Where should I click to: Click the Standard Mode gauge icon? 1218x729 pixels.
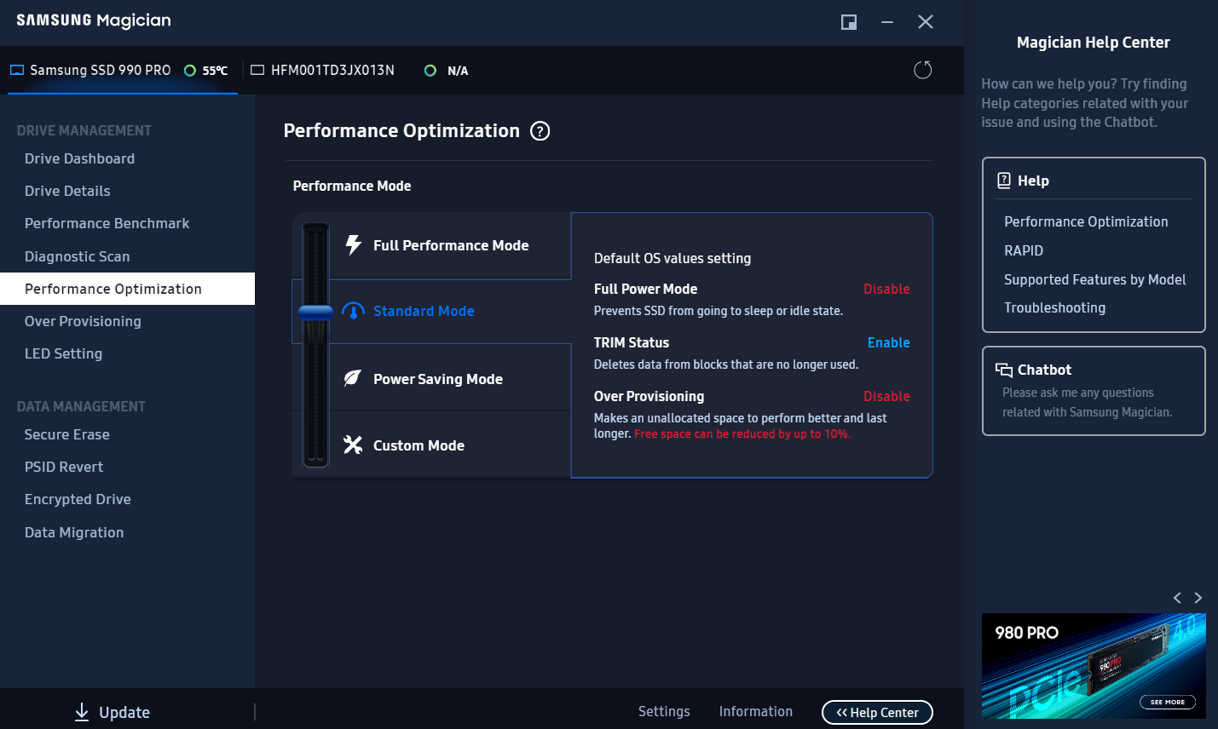click(353, 311)
